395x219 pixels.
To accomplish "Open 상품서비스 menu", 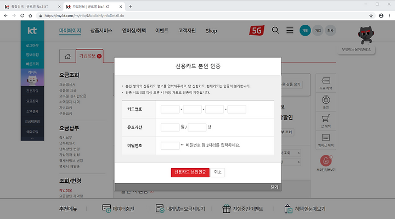I will coord(101,31).
